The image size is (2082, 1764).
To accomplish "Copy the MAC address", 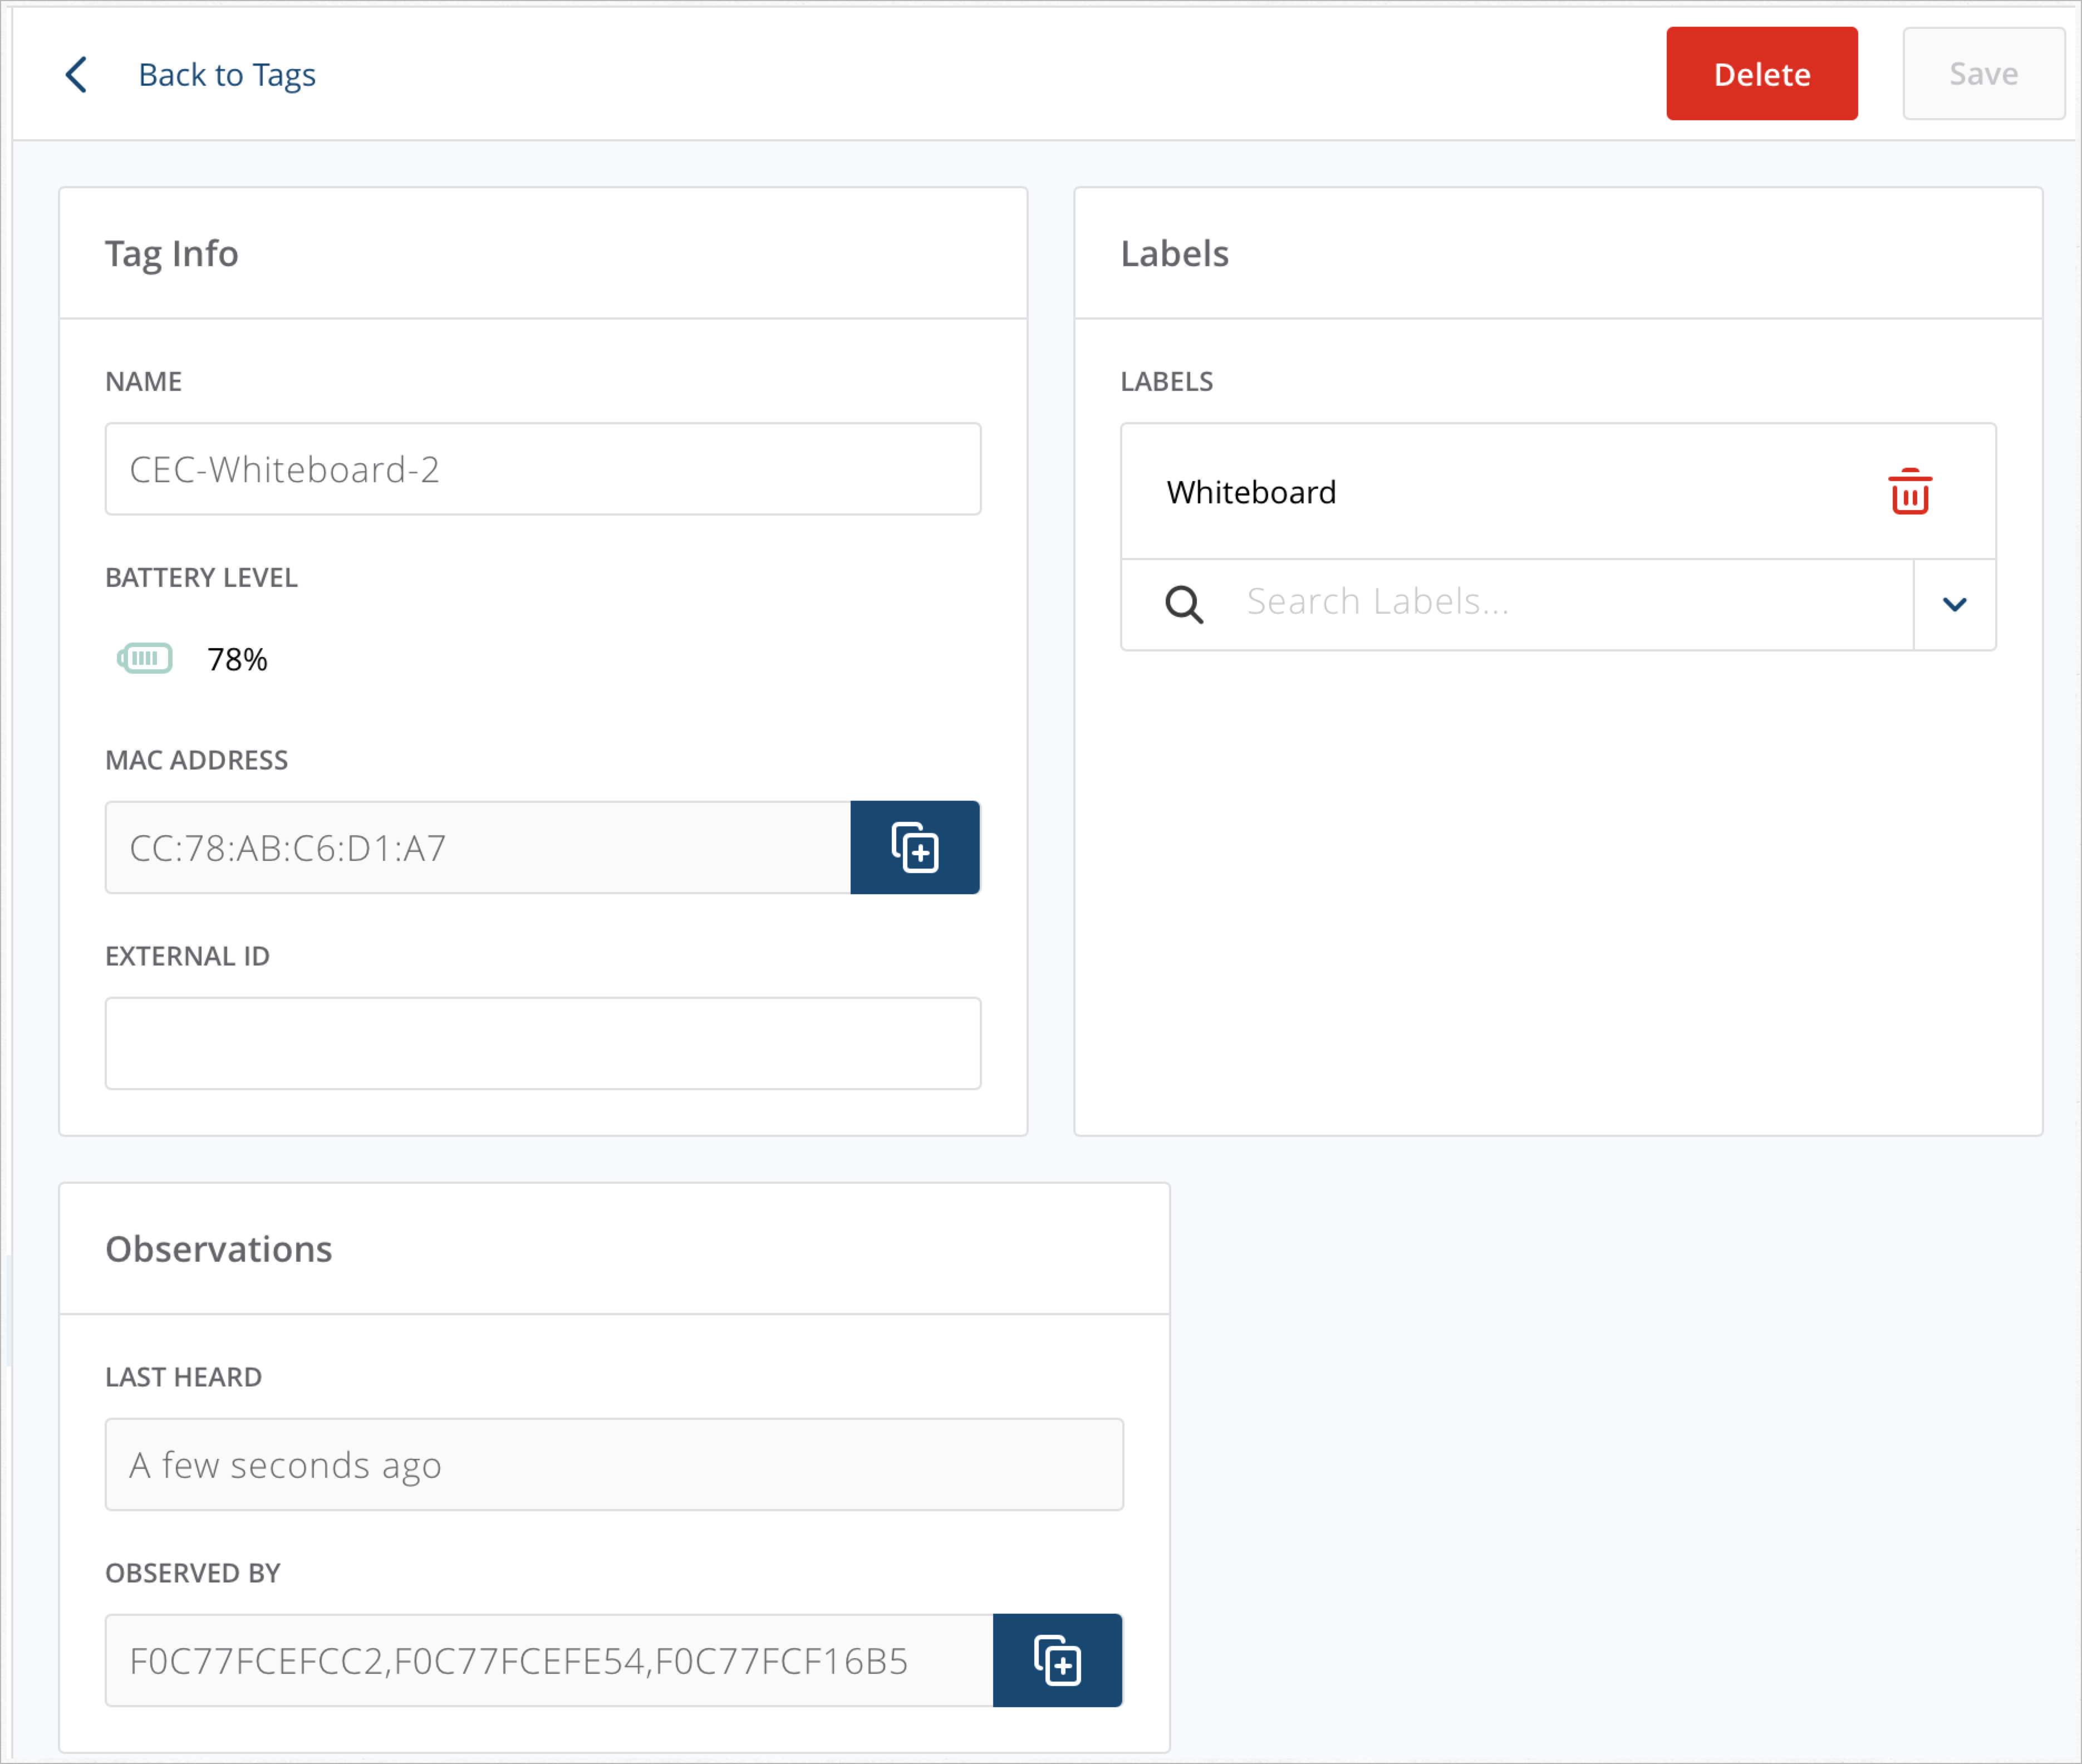I will tap(915, 847).
